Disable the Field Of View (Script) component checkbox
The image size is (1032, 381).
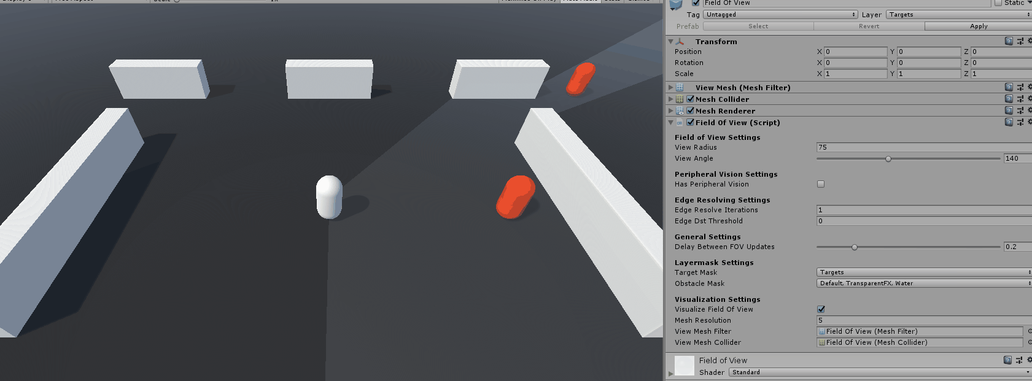691,122
